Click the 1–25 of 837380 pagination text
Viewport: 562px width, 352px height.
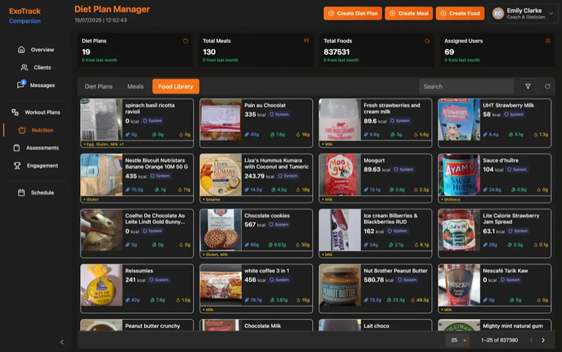point(499,340)
